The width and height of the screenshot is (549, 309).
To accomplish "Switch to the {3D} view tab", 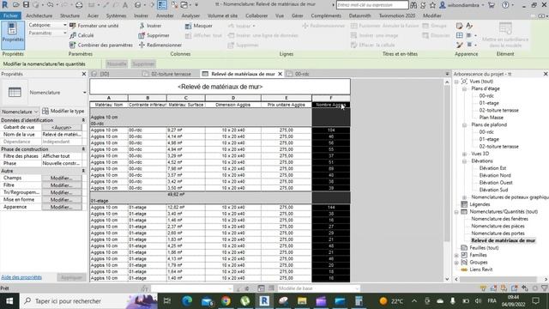I will pyautogui.click(x=101, y=74).
